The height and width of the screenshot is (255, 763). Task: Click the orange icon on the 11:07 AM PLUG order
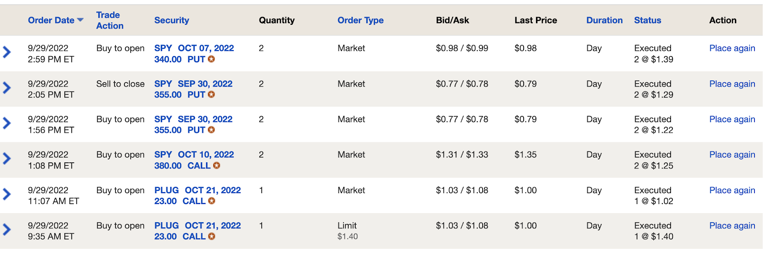pyautogui.click(x=212, y=201)
